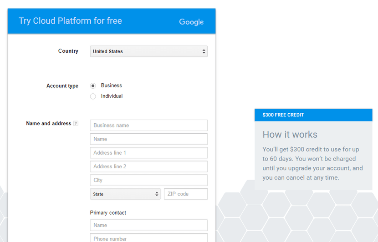Click the Primary contact Name field
Screen dimensions: 378x242
149,225
